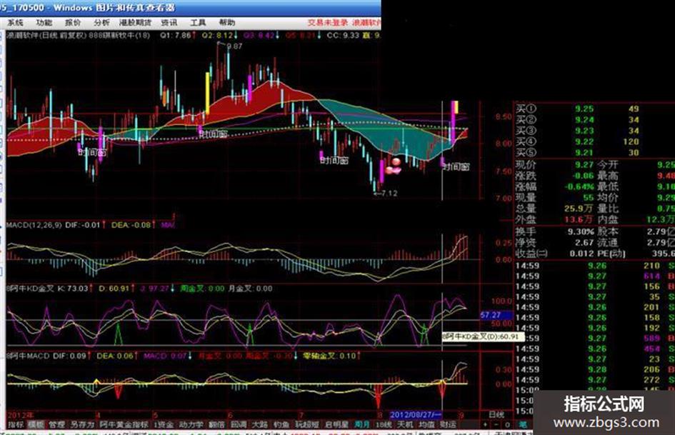Click the Q1: 7.86 value in chart header
Viewport: 675px width, 435px height.
175,35
